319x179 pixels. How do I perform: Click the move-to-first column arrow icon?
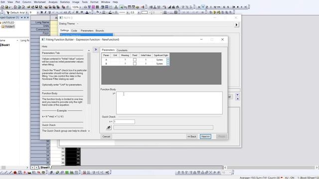tap(234, 7)
